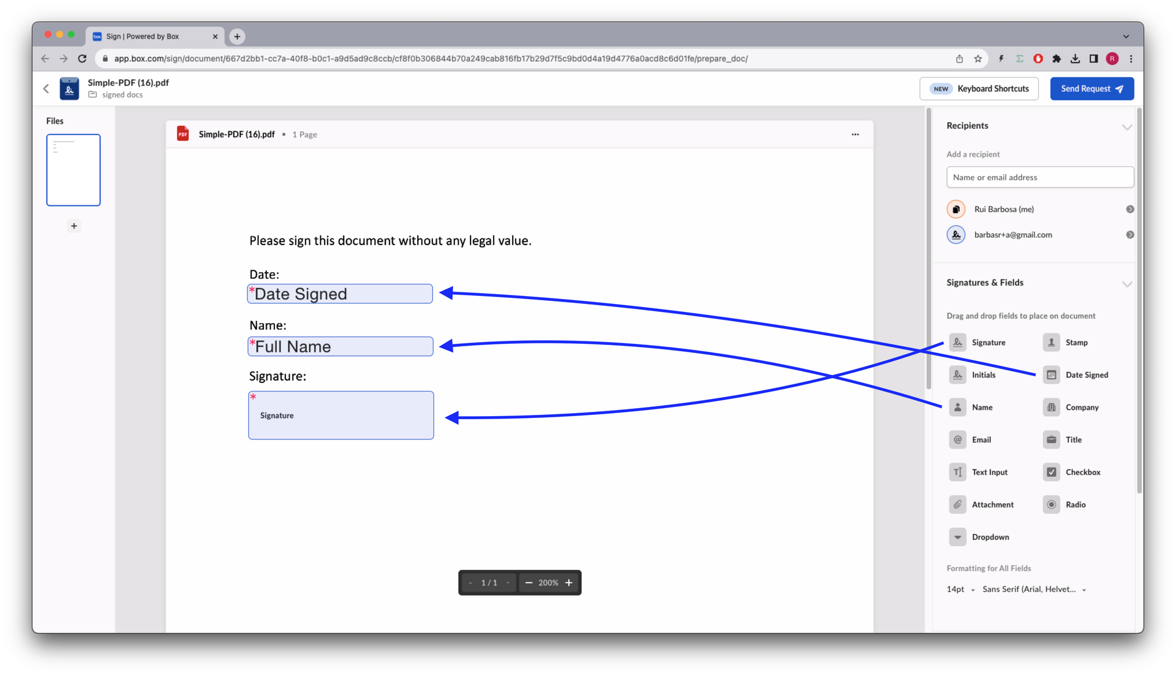Select the Checkbox field tool
1176x676 pixels.
pos(1072,472)
